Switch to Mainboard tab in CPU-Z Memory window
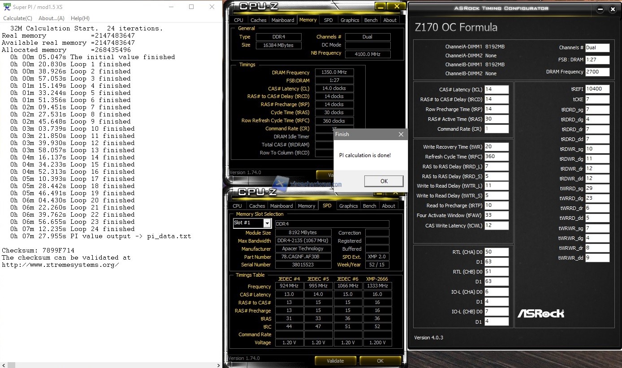Screen dimensions: 622x368 283,20
